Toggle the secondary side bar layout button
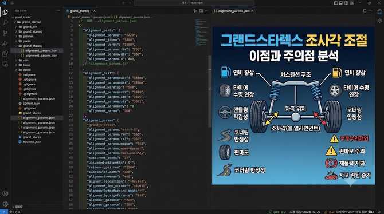 click(x=346, y=3)
